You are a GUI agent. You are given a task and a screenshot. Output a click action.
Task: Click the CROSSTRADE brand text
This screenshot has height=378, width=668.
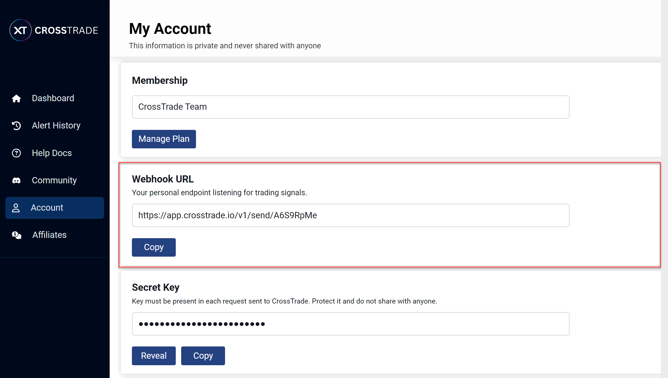coord(66,30)
